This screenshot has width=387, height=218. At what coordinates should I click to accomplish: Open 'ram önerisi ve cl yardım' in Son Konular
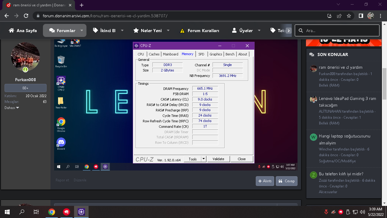pyautogui.click(x=341, y=67)
